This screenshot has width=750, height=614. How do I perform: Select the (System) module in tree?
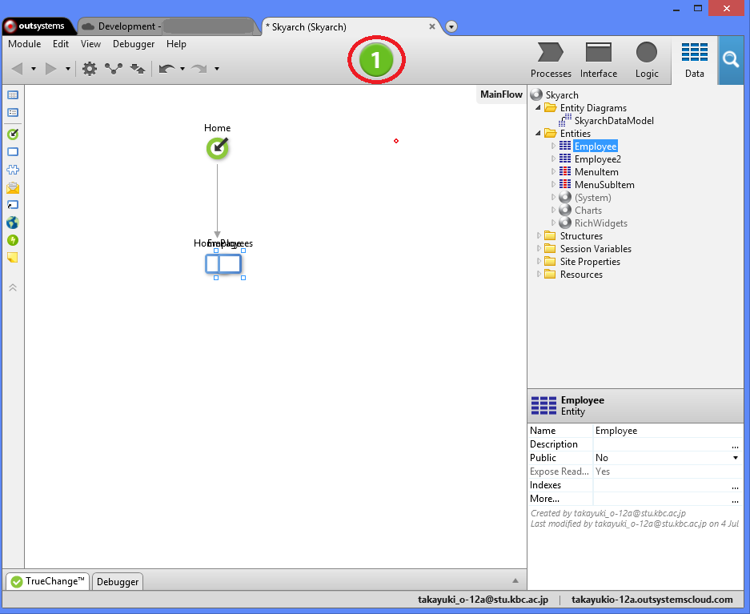[592, 198]
